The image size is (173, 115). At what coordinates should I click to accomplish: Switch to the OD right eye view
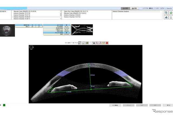click(x=125, y=8)
